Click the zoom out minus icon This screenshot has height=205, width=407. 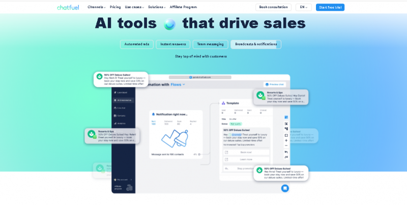[286, 146]
